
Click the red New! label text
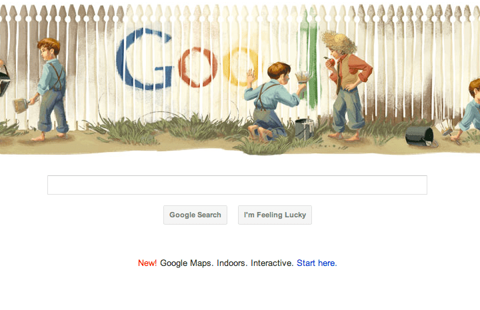(147, 263)
